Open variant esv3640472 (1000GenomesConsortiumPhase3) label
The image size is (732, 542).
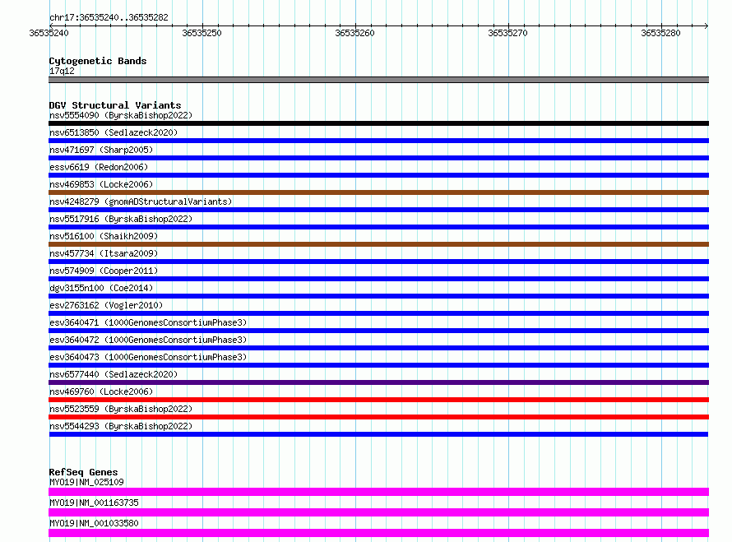coord(148,340)
